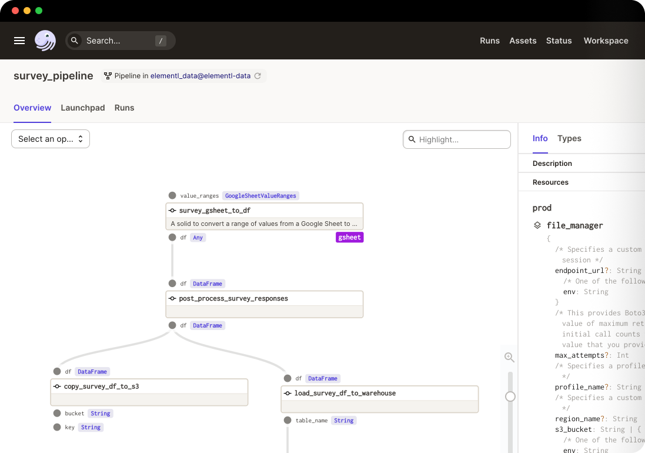Click the reload repository icon next to elementl-data
645x453 pixels.
click(x=258, y=76)
